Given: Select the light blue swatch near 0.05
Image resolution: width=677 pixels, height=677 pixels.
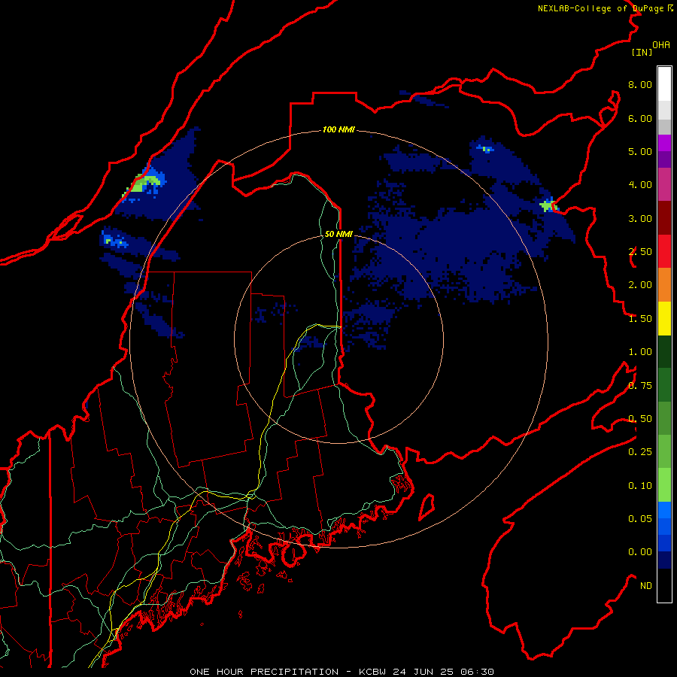Looking at the screenshot, I should [x=664, y=510].
